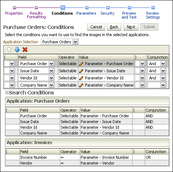Click Vendor field cell in Invoices table
The width and height of the screenshot is (173, 172).
coord(40,163)
